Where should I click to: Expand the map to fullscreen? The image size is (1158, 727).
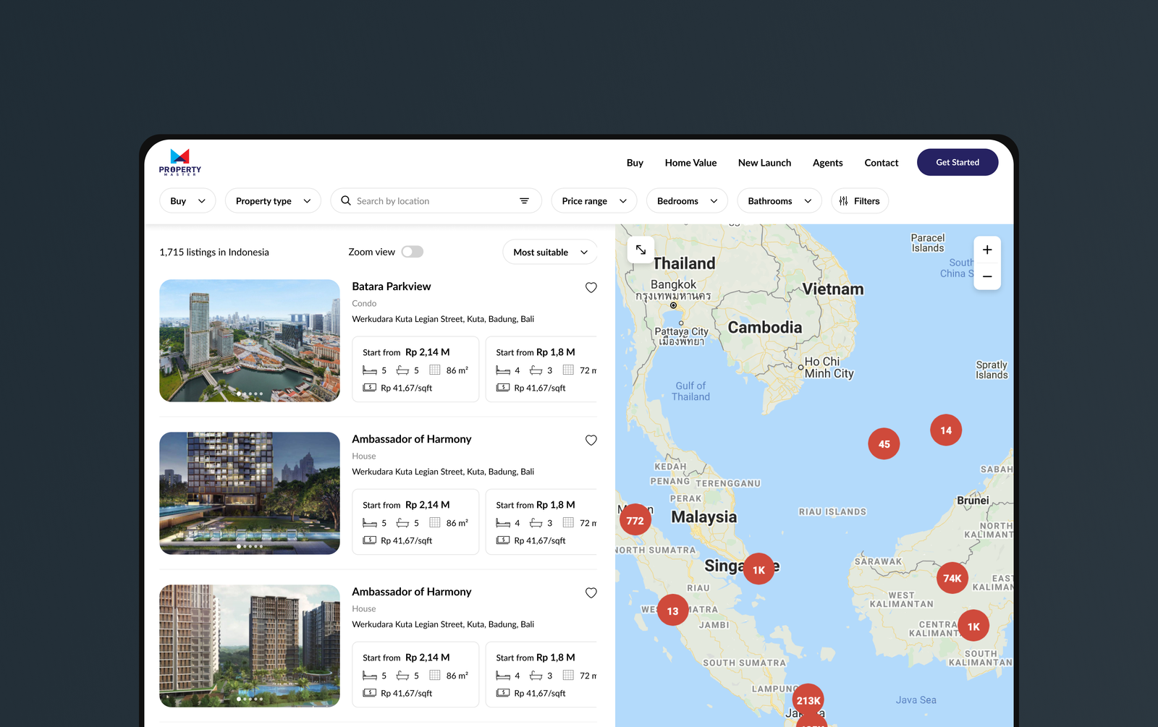click(x=641, y=250)
